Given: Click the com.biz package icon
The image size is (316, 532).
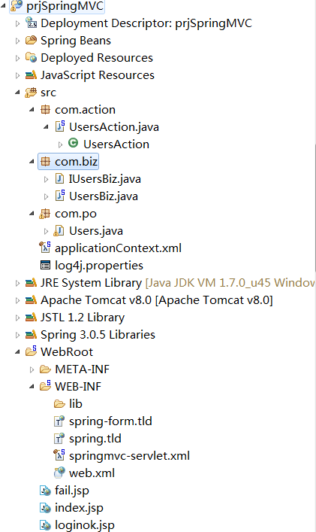Looking at the screenshot, I should pos(45,162).
